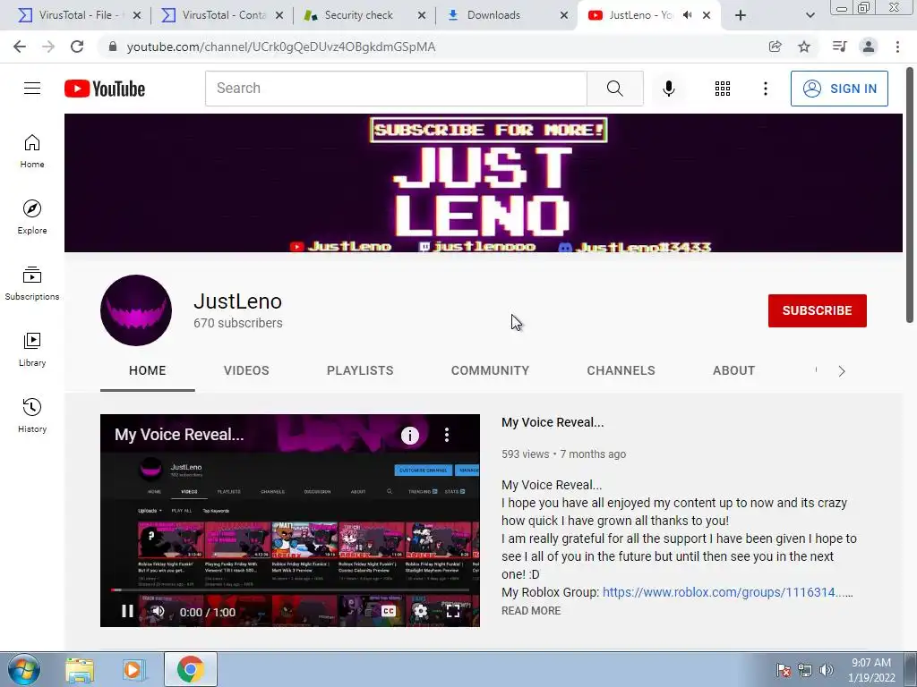Open a new browser tab
The width and height of the screenshot is (917, 687).
tap(741, 15)
